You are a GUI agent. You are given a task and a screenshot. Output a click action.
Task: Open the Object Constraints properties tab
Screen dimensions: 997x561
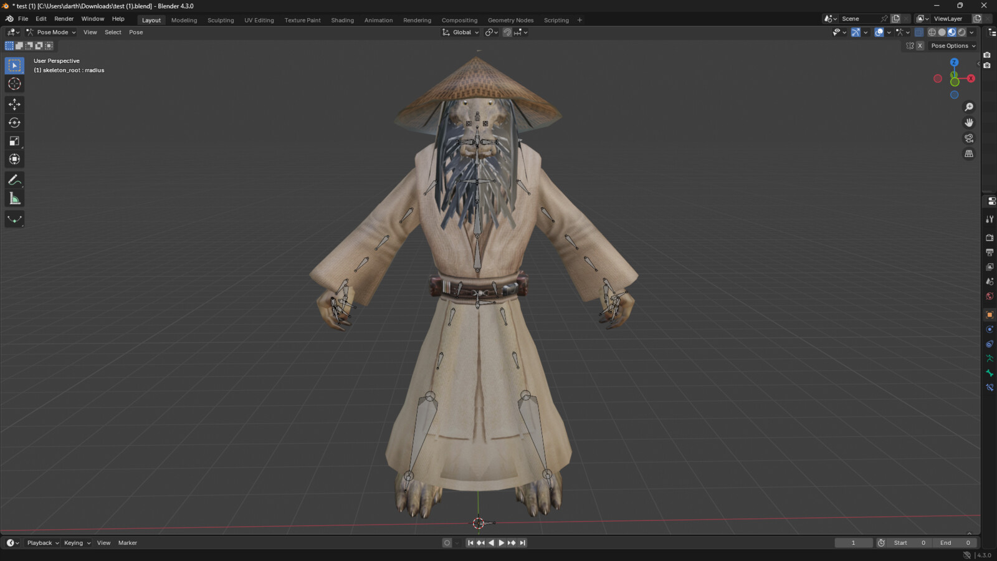click(990, 344)
